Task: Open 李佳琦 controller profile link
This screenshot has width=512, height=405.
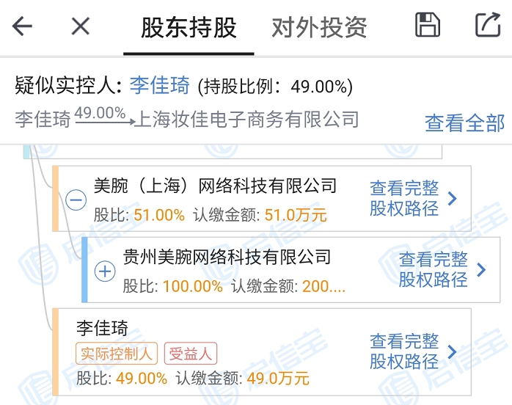Action: pyautogui.click(x=161, y=86)
